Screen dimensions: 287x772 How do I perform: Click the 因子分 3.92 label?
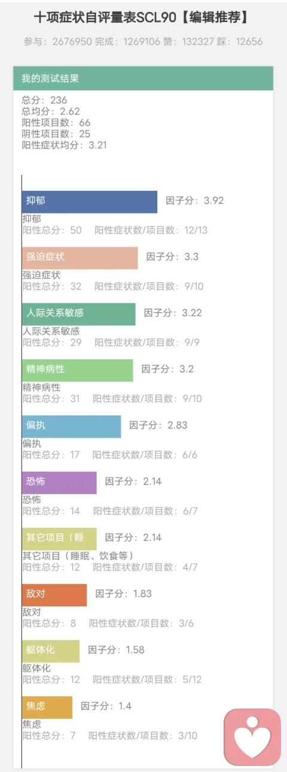tap(195, 200)
